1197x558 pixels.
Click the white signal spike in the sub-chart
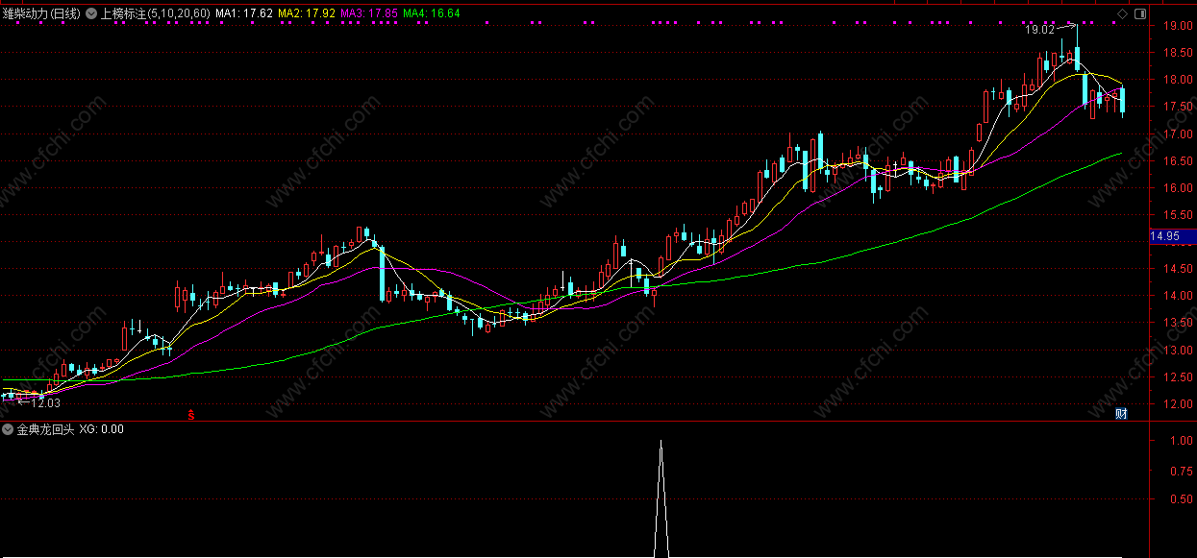click(x=661, y=498)
